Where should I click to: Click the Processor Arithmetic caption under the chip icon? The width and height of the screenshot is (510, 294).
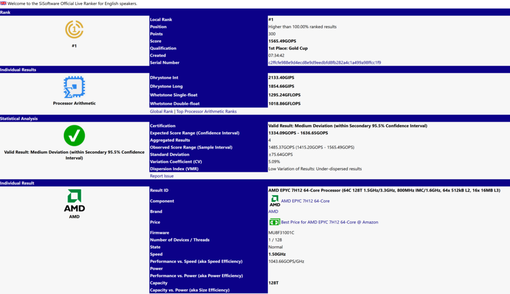74,103
